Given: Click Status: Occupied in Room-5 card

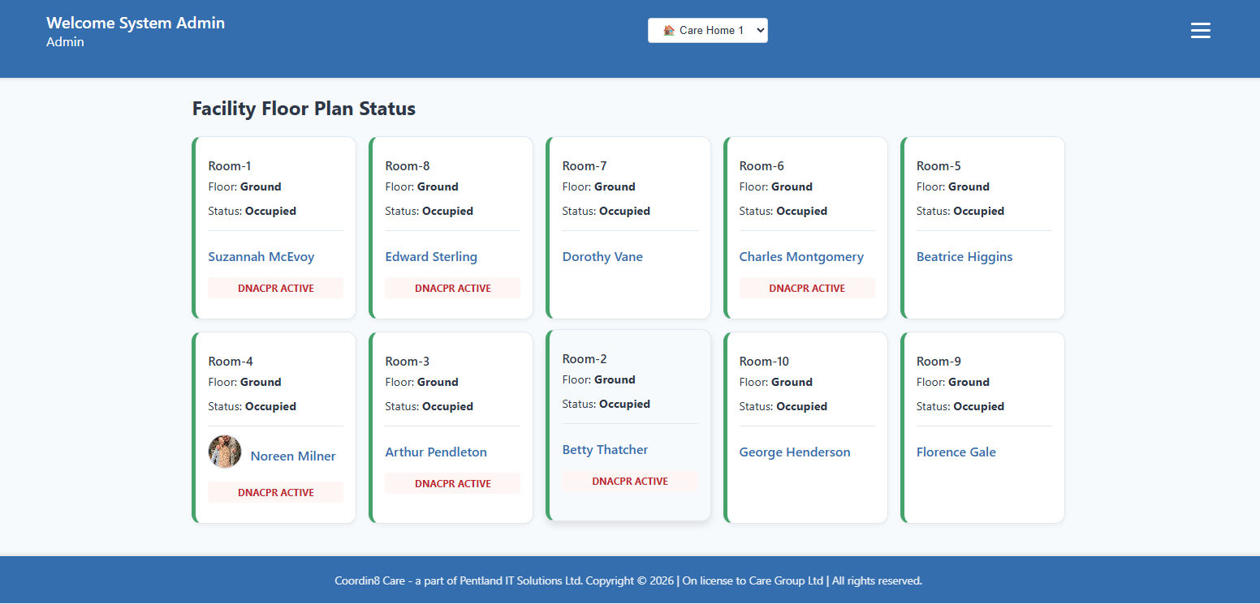Looking at the screenshot, I should tap(960, 211).
